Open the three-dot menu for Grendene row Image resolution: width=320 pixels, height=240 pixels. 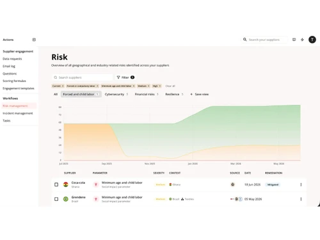(301, 199)
